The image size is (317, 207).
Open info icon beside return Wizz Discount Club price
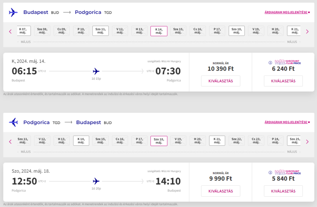[270, 172]
